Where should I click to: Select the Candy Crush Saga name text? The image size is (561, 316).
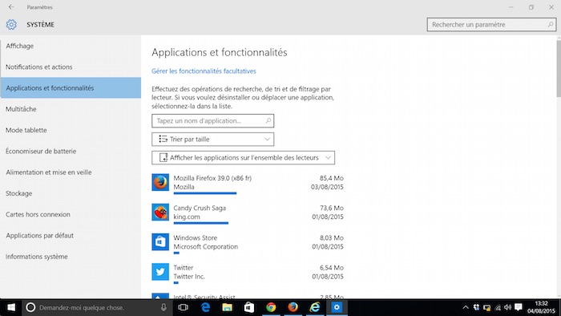(x=200, y=208)
